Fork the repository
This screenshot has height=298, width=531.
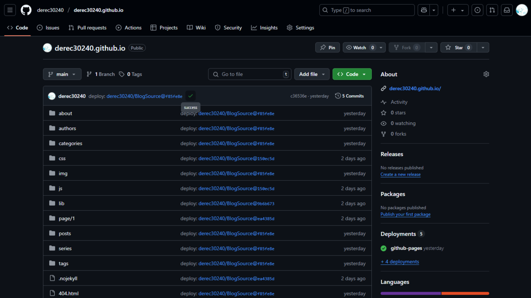[x=407, y=48]
